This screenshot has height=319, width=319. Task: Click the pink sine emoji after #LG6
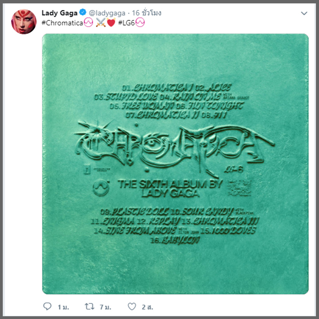[140, 23]
